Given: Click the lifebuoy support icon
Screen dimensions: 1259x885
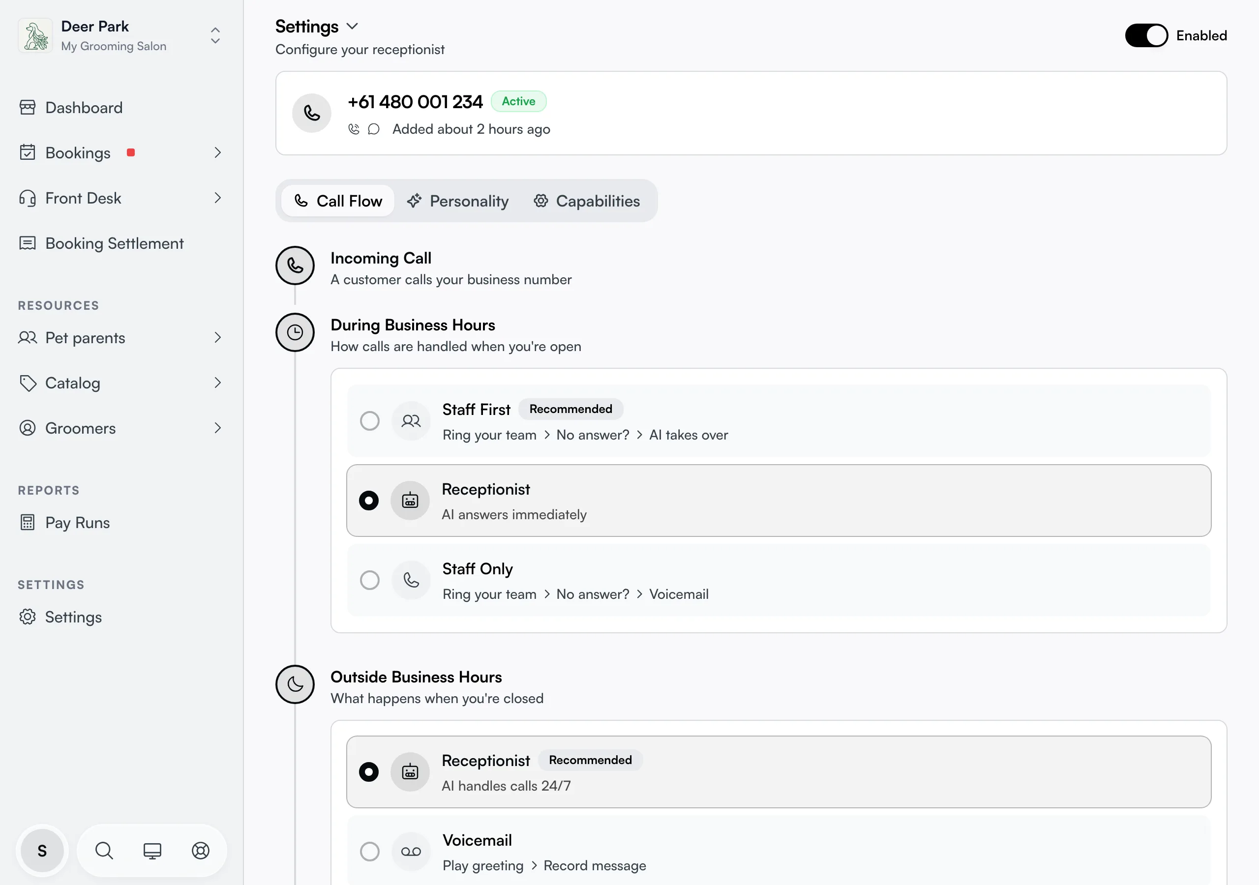Looking at the screenshot, I should point(201,851).
